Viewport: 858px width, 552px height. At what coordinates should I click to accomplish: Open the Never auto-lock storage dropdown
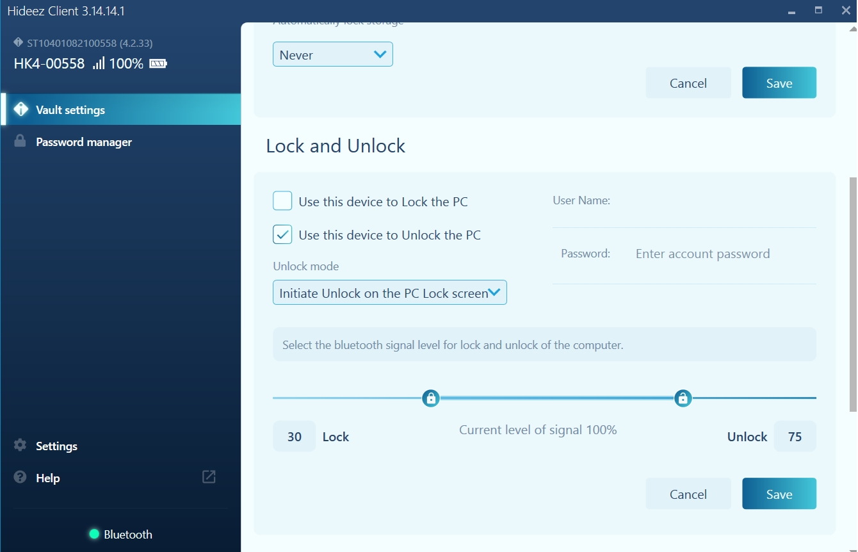[332, 54]
